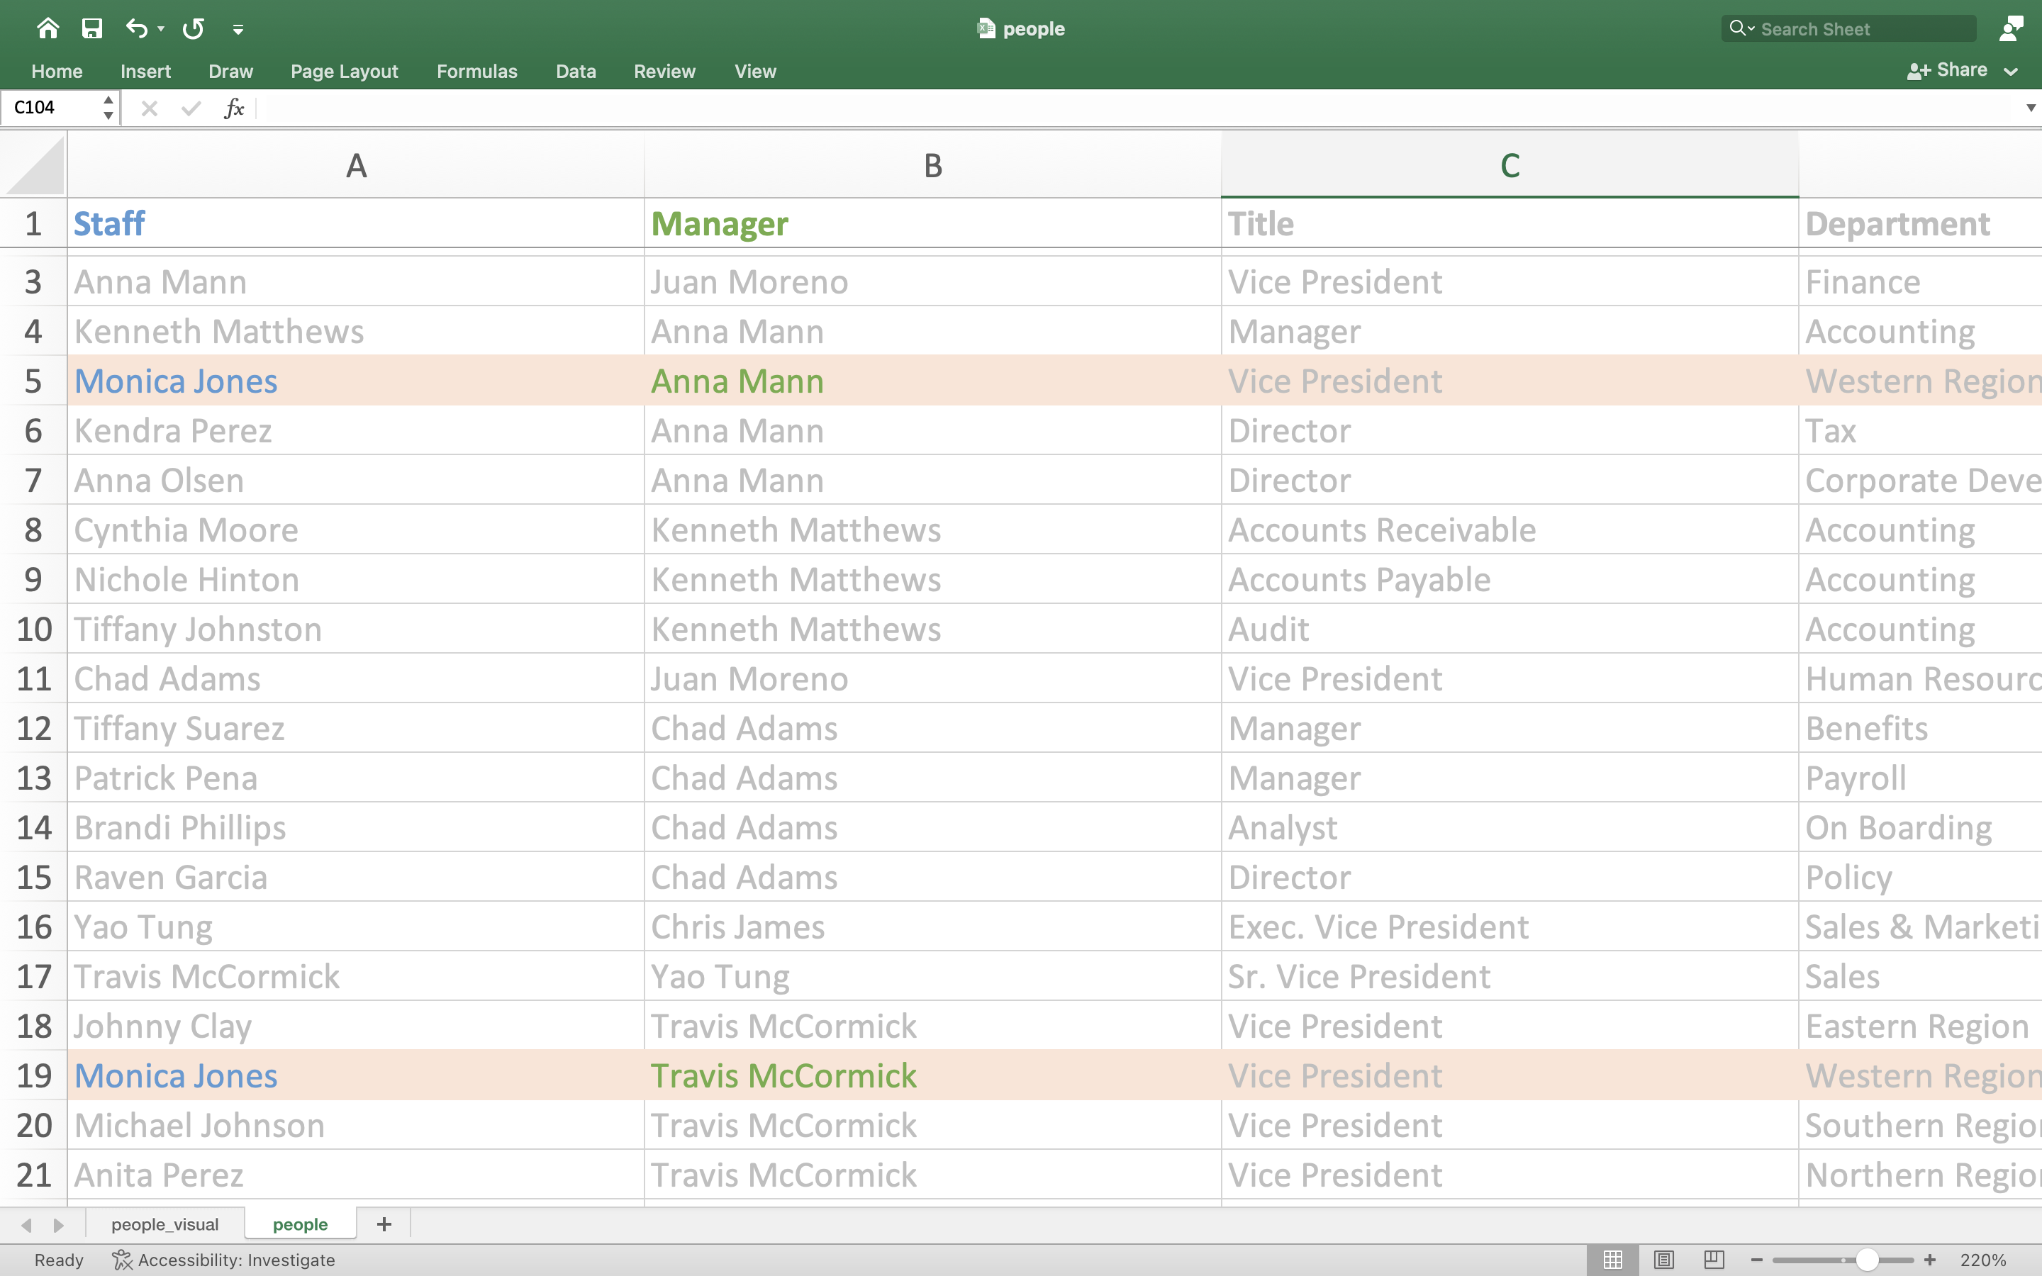Click the Share button icon
Screen dimensions: 2042x1276
(1917, 69)
